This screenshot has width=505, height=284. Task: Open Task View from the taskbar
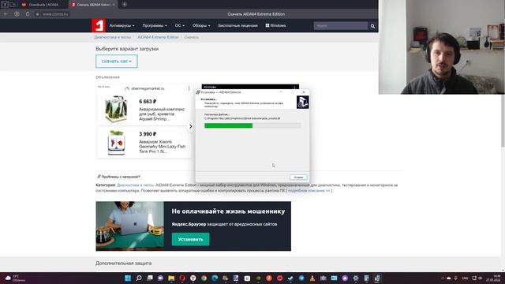(x=150, y=278)
